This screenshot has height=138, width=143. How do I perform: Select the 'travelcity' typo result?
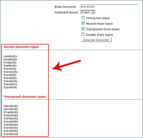click(x=10, y=75)
